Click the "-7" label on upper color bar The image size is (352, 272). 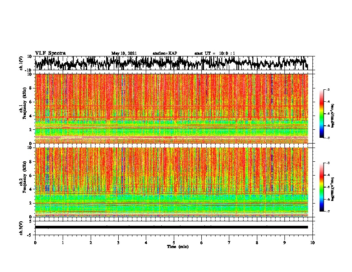pyautogui.click(x=328, y=138)
